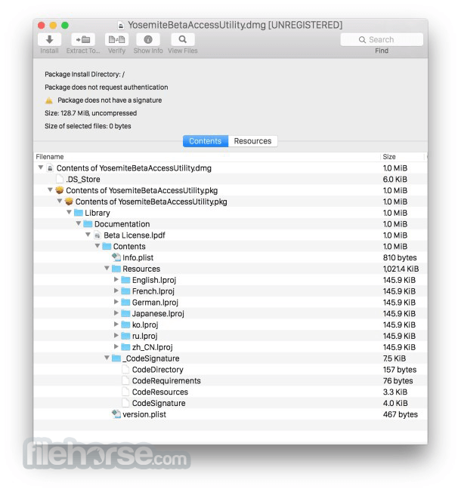Expand the ru.lproj folder
461x492 pixels.
click(x=116, y=336)
